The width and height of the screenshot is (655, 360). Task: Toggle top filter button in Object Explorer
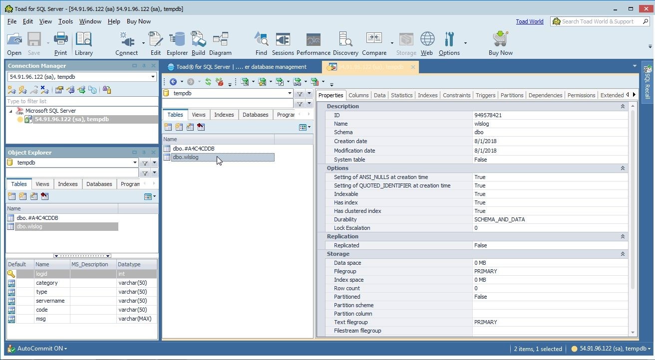click(144, 163)
